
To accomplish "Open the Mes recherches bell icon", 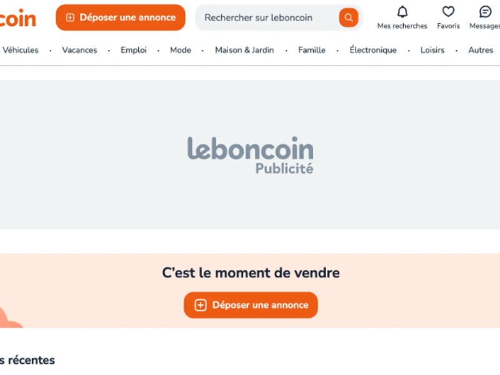I will tap(402, 12).
